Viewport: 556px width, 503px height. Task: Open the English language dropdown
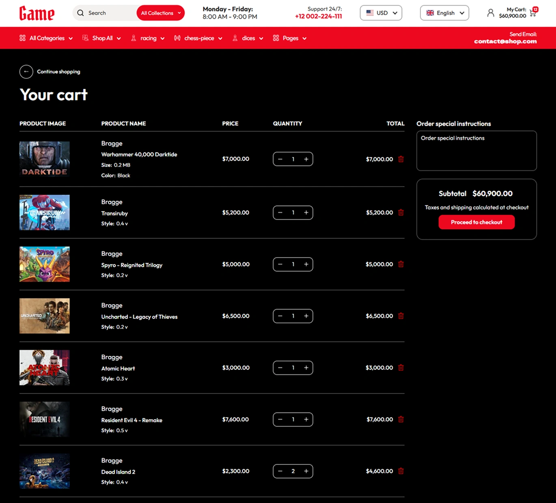(444, 13)
